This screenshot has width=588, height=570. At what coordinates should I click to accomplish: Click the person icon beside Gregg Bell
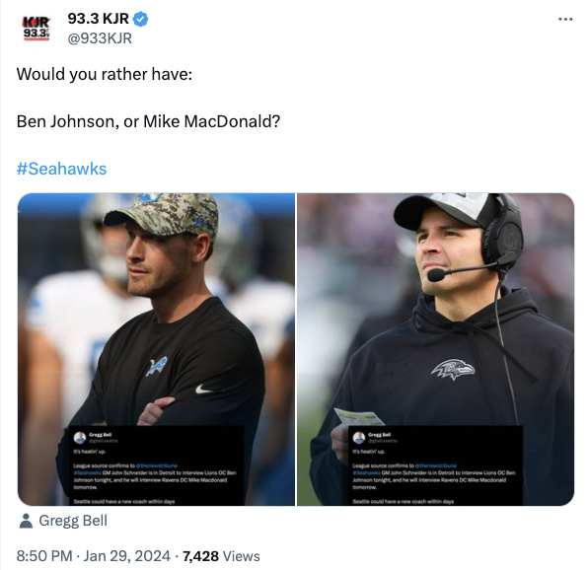point(26,521)
